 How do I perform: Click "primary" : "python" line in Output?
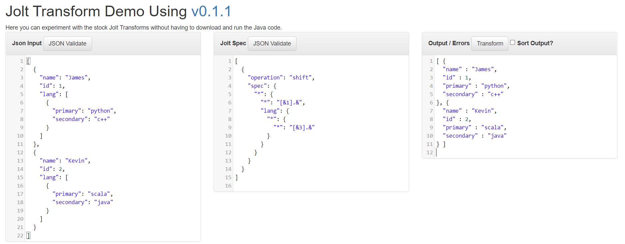pos(476,86)
